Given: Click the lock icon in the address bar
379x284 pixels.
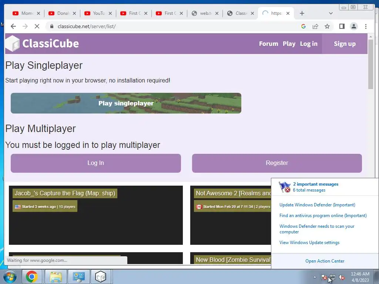Looking at the screenshot, I should click(x=52, y=26).
